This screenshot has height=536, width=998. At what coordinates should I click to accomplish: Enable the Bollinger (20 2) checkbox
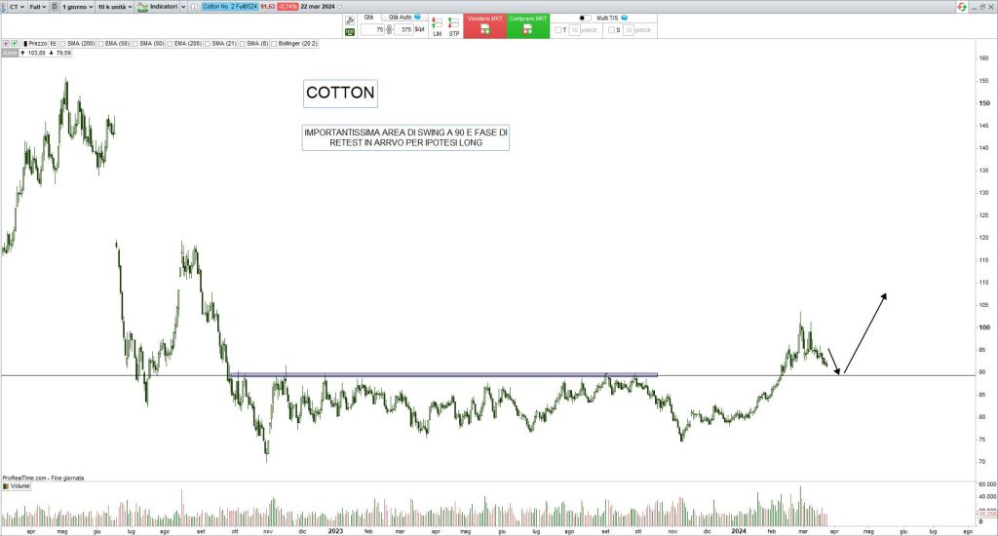[x=274, y=44]
